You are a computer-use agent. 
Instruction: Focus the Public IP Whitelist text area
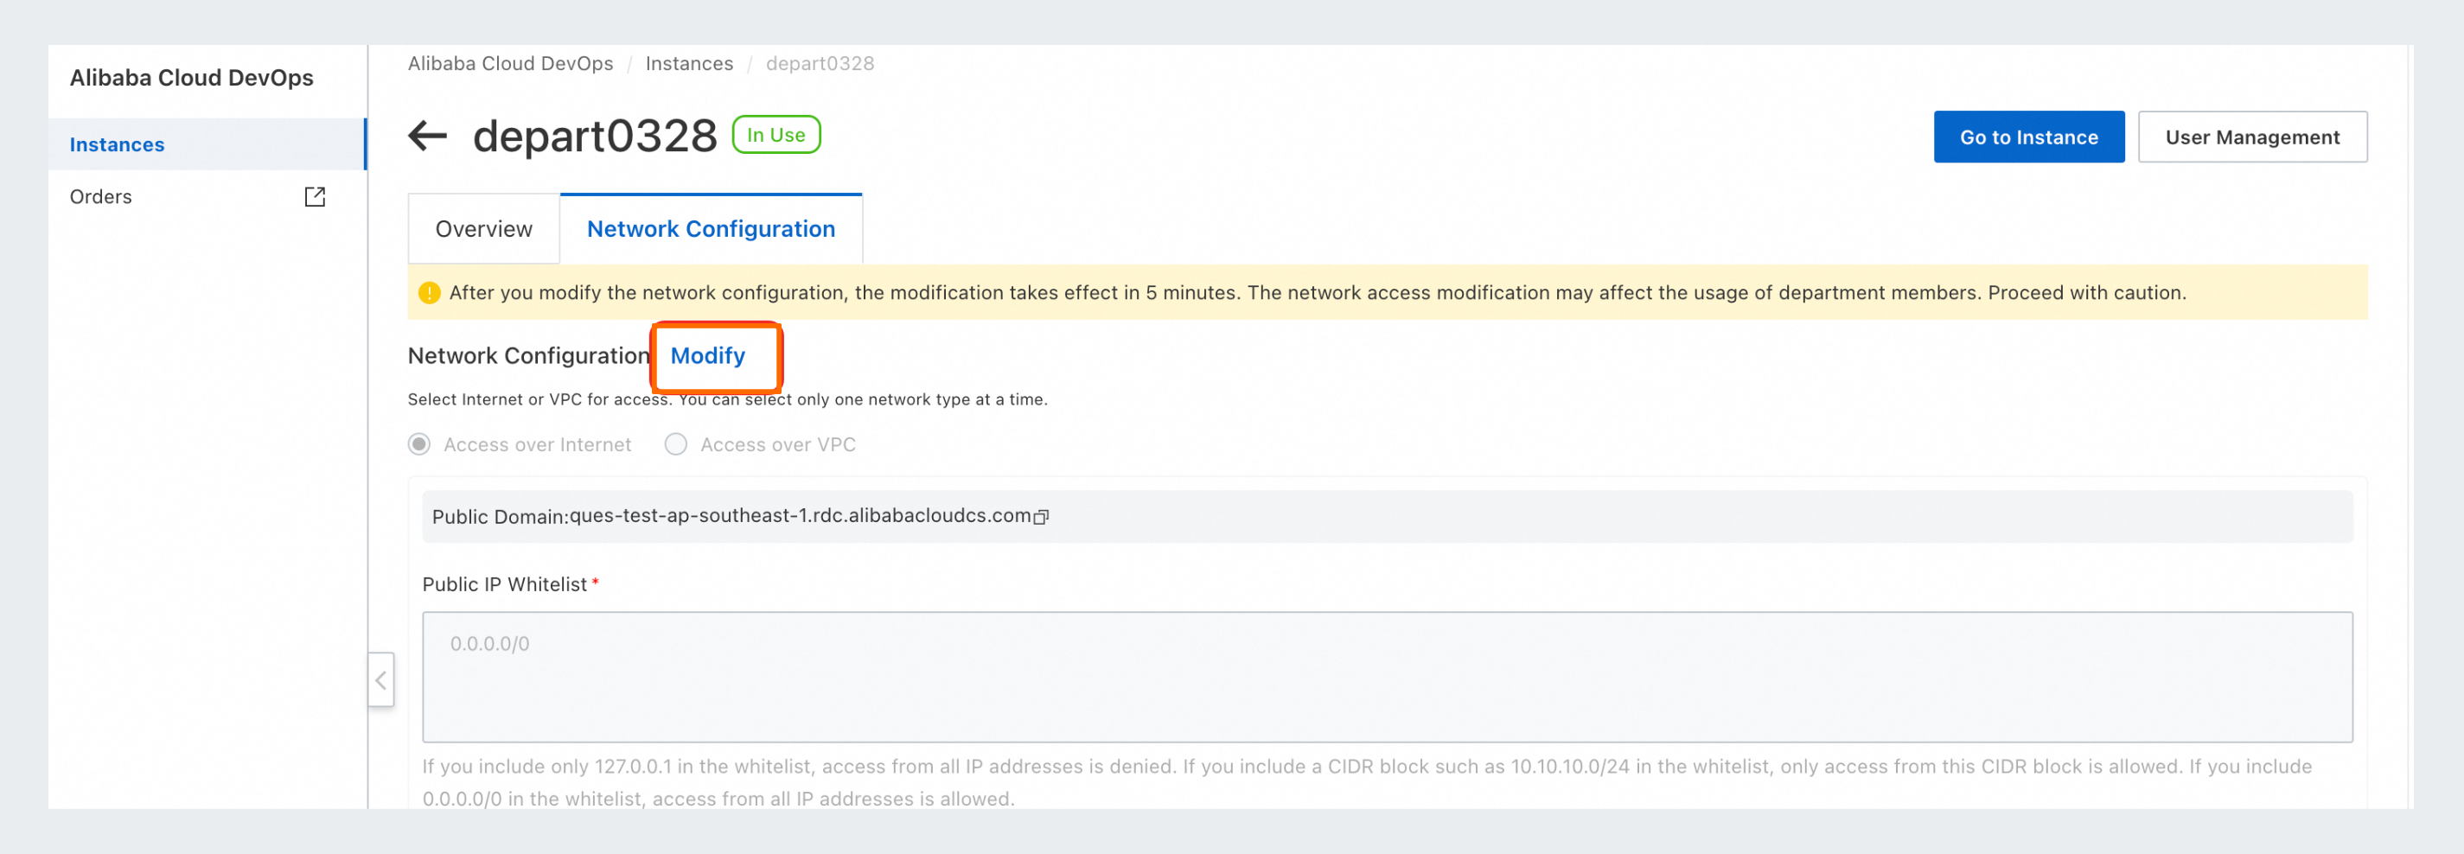tap(1387, 677)
